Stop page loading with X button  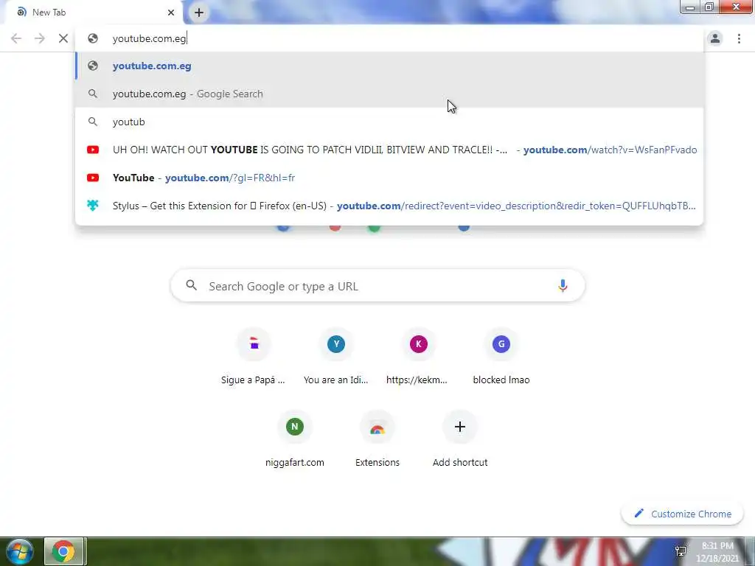click(63, 38)
